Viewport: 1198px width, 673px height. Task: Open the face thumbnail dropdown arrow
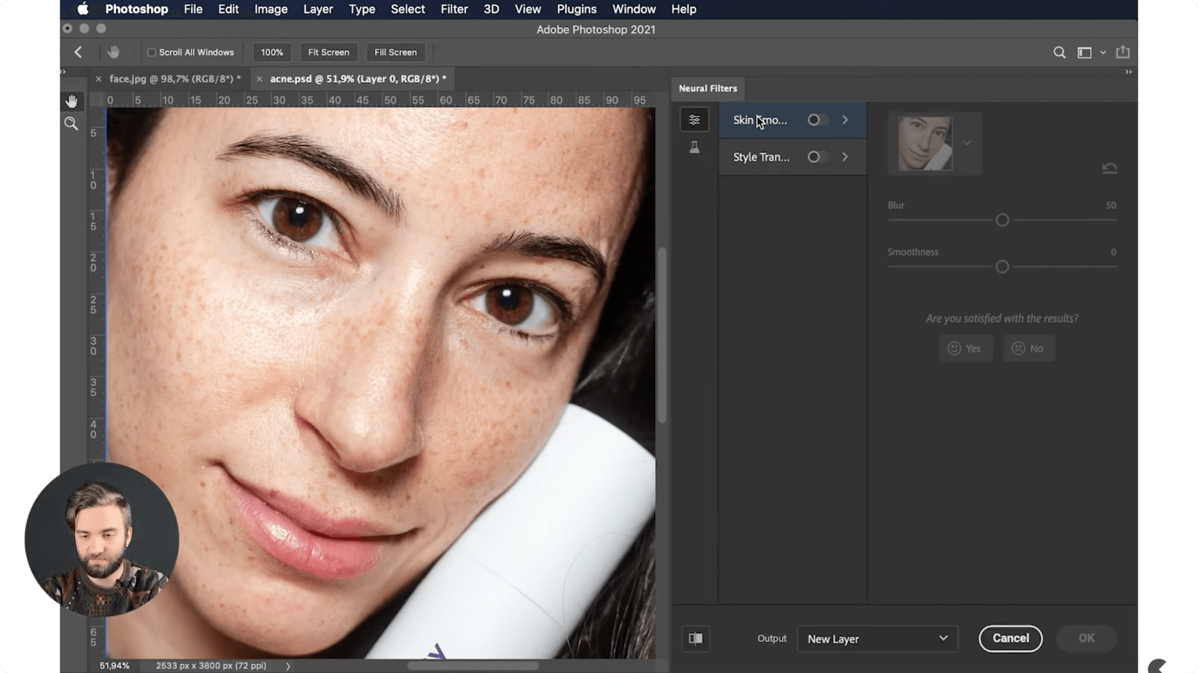click(x=966, y=143)
